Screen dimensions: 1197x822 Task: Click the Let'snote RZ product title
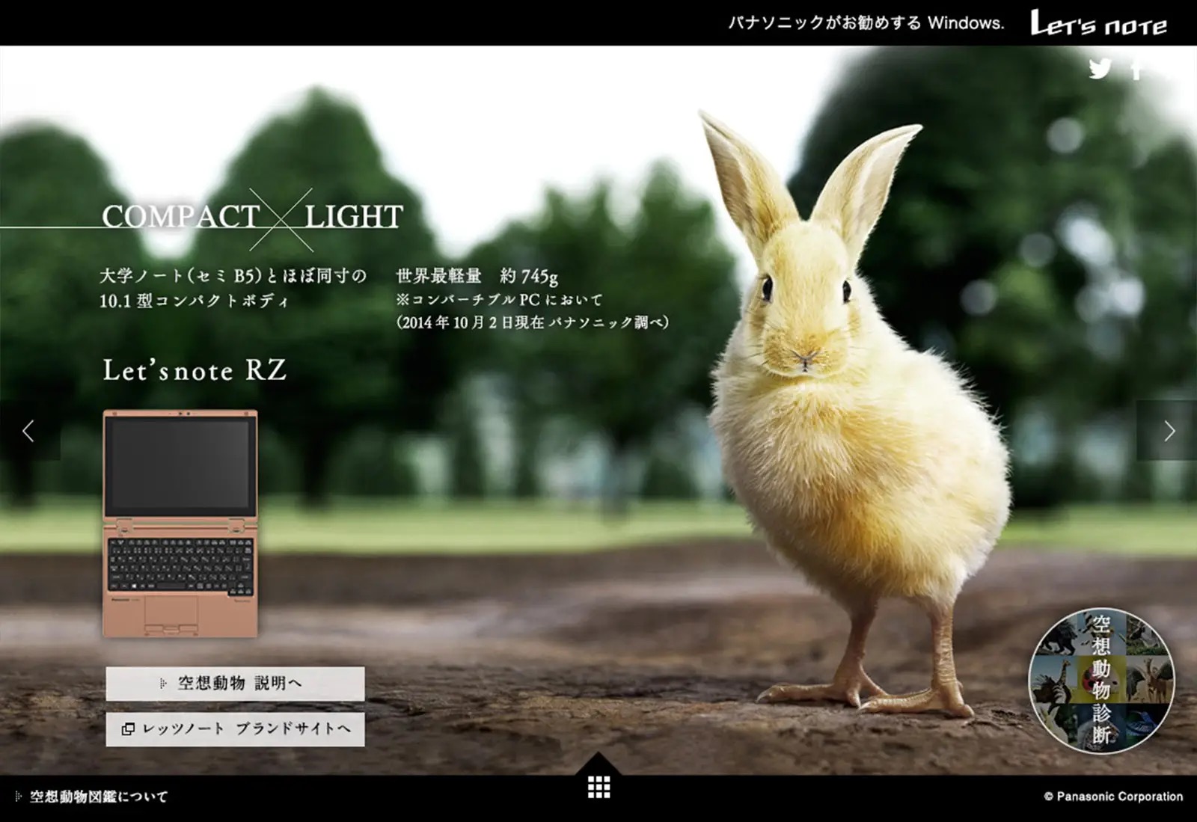195,371
